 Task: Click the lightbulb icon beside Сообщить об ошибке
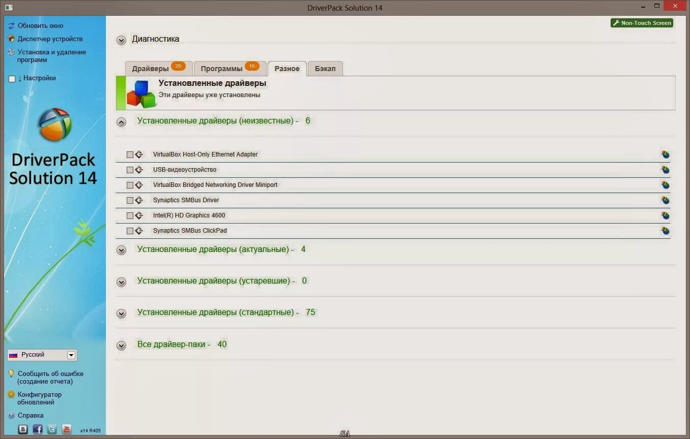pos(11,373)
